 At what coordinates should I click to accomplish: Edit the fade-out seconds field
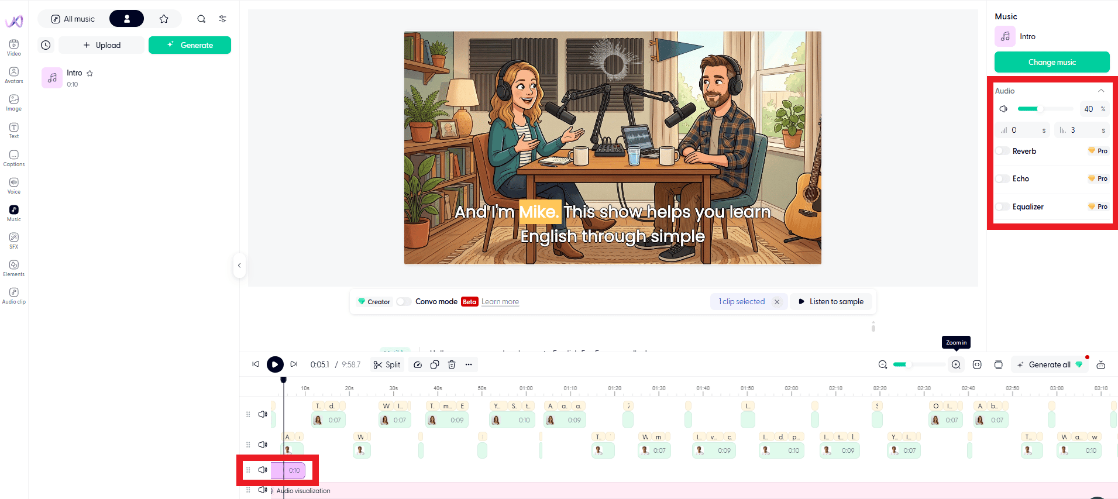pyautogui.click(x=1082, y=130)
